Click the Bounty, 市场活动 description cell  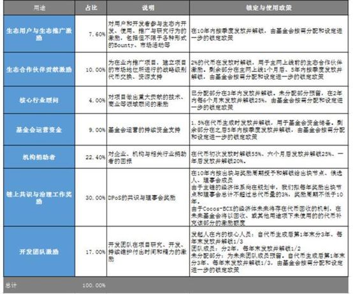tap(148, 34)
